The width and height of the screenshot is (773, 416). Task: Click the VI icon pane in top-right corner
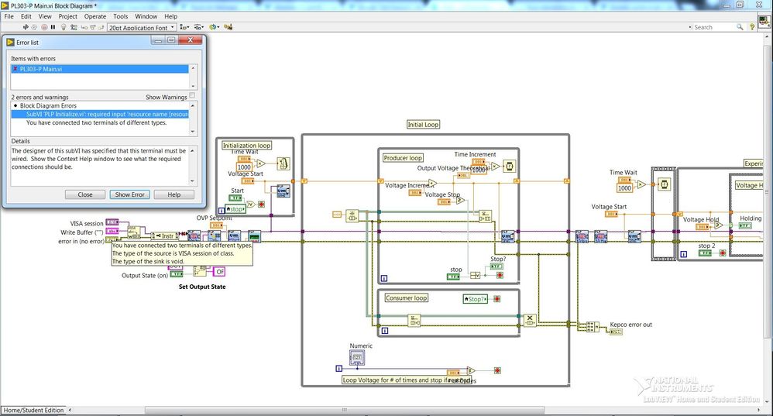click(x=764, y=22)
